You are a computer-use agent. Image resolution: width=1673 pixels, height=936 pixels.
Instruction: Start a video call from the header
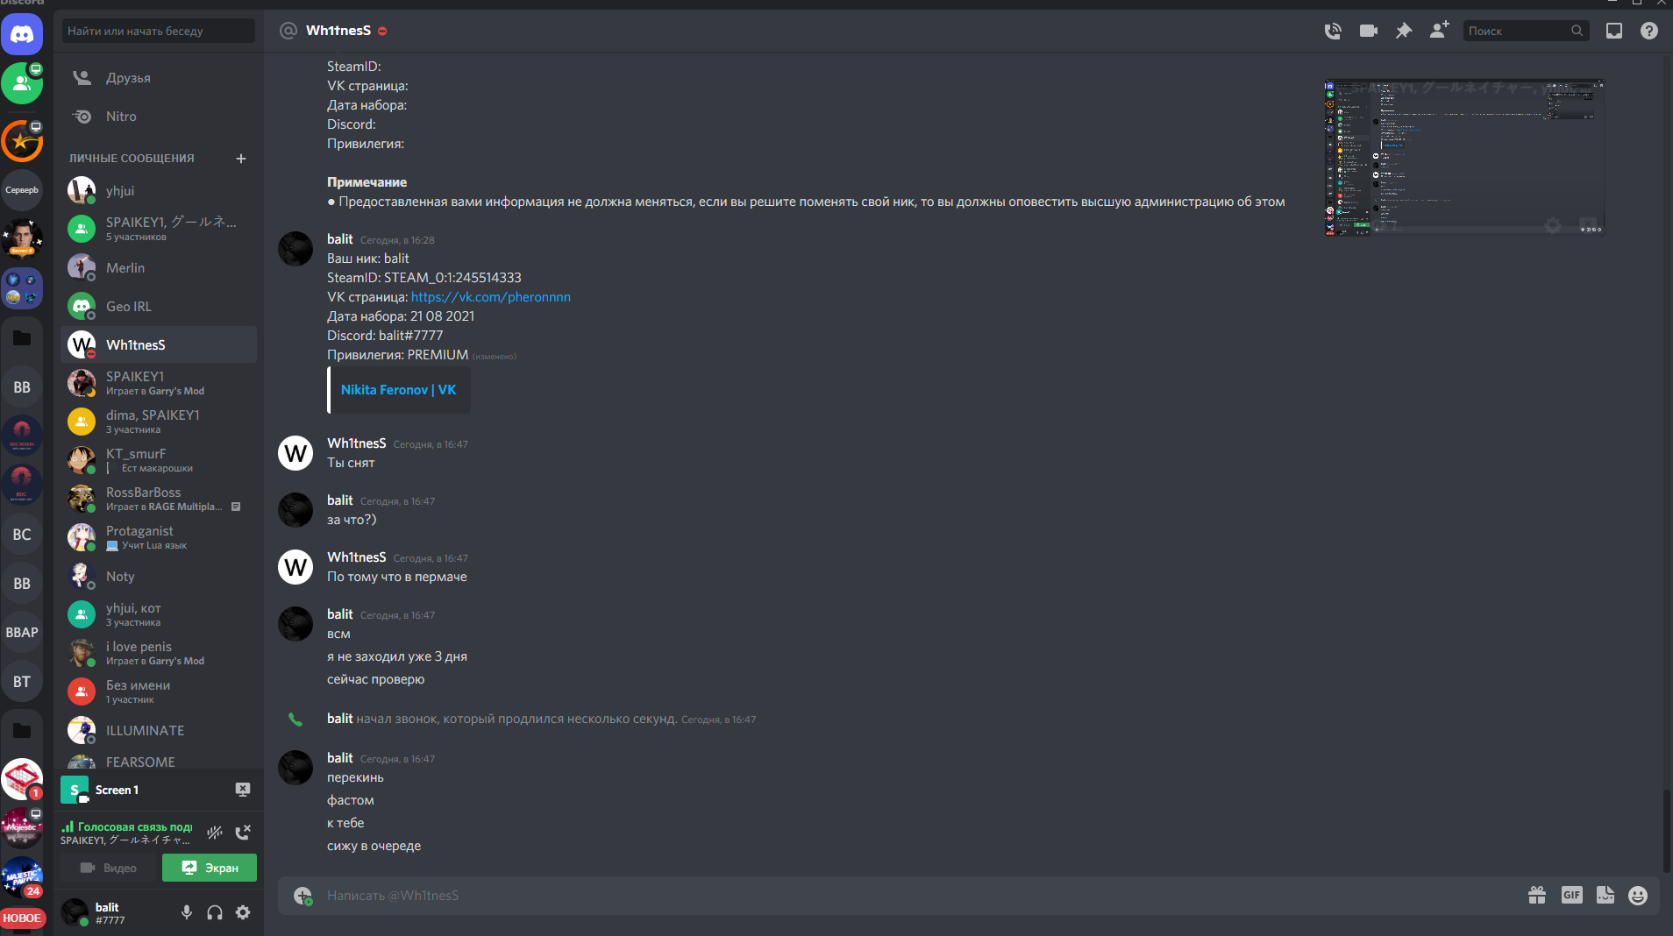(1368, 32)
